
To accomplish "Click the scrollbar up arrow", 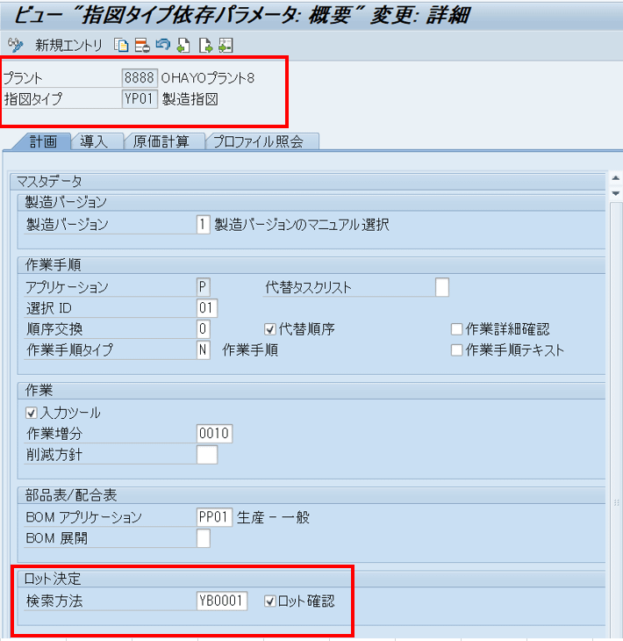I will [x=615, y=179].
